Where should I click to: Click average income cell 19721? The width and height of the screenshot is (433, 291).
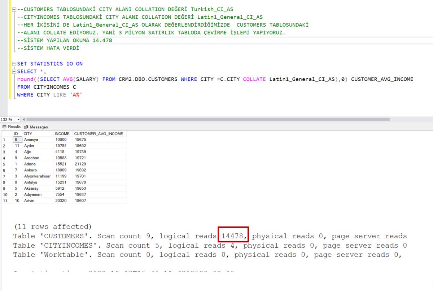coord(99,158)
